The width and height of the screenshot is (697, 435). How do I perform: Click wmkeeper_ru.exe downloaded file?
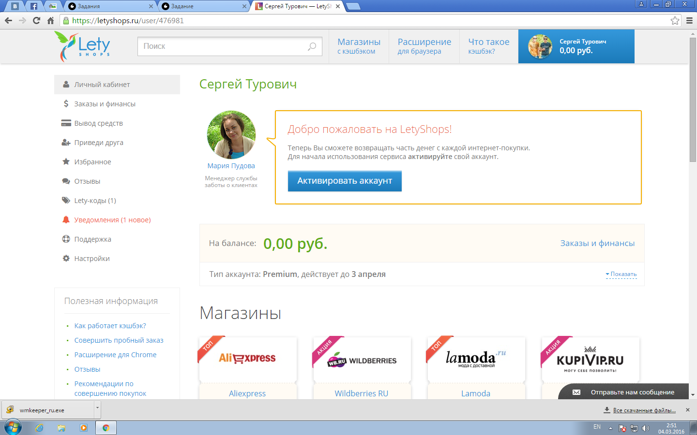pos(48,410)
